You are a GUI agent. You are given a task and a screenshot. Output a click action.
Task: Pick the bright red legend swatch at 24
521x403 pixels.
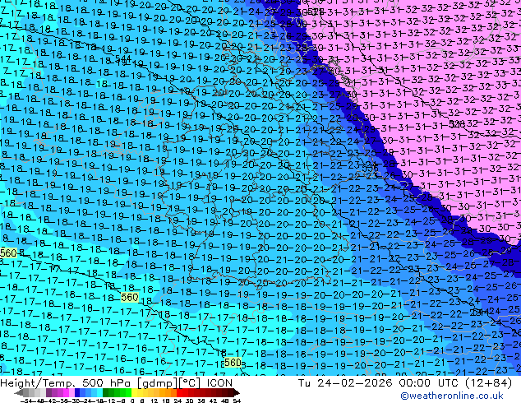pos(179,393)
